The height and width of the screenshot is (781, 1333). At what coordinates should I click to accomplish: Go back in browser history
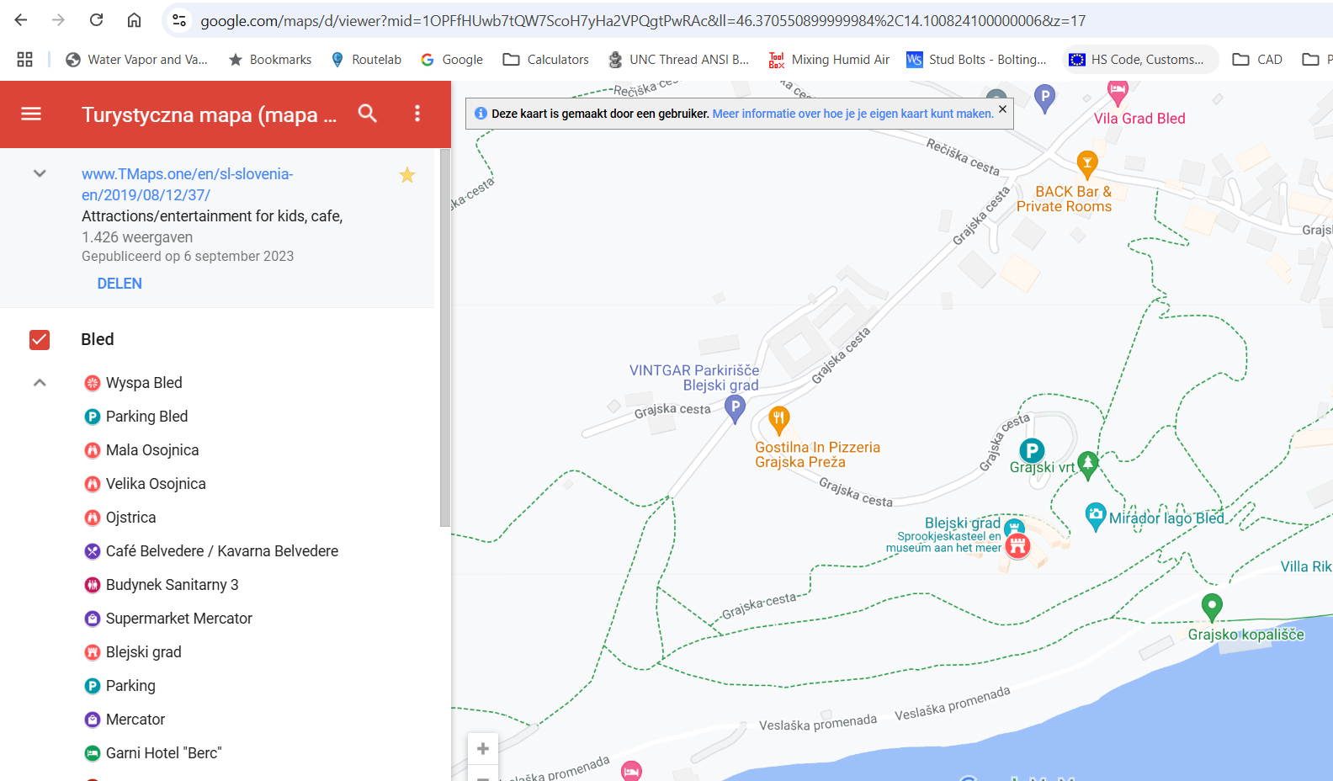(21, 20)
